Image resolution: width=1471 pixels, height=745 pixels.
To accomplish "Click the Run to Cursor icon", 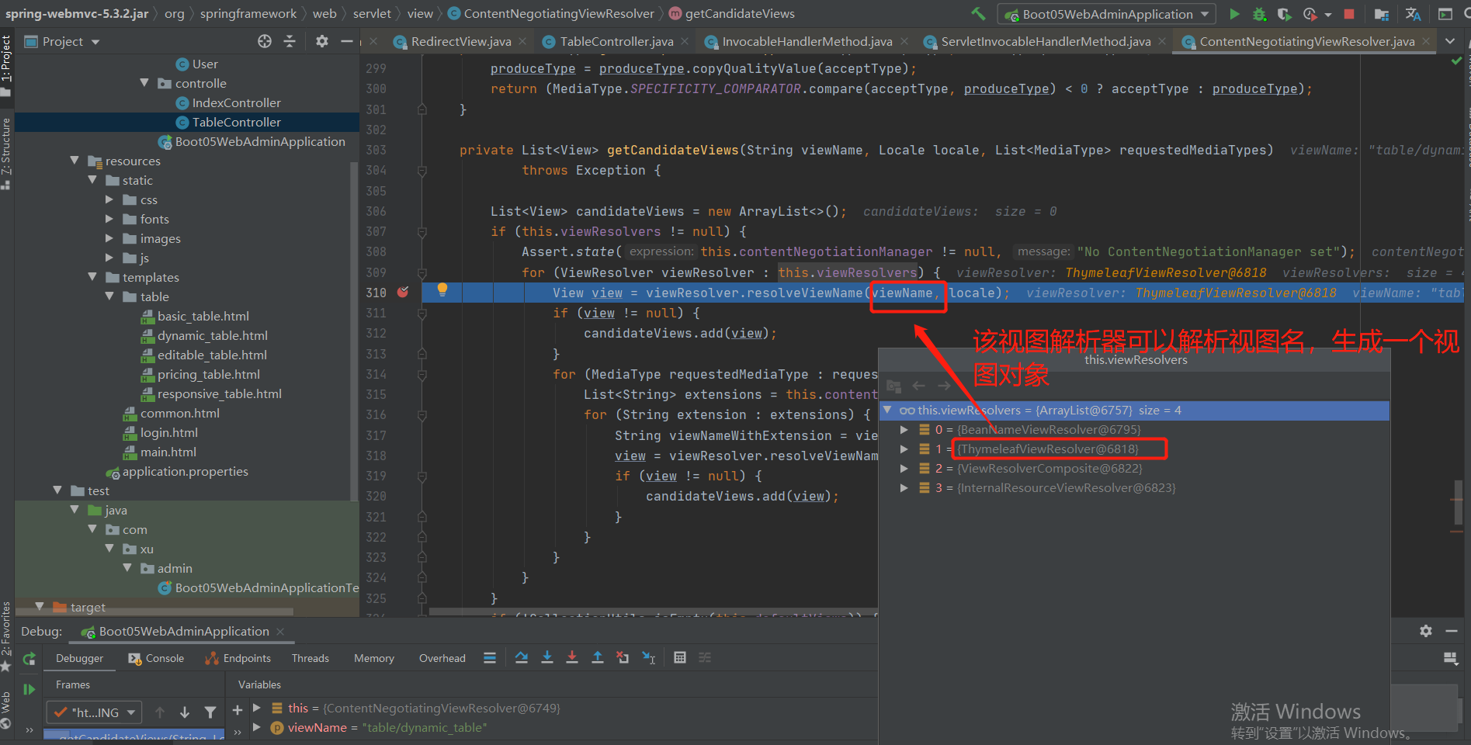I will (x=649, y=657).
